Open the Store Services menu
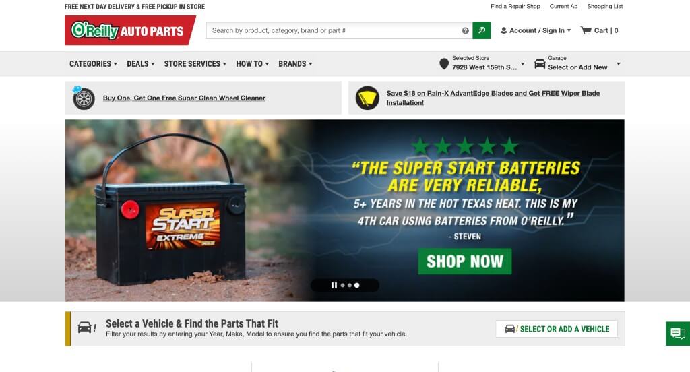Screen dimensions: 690x372 coord(195,64)
